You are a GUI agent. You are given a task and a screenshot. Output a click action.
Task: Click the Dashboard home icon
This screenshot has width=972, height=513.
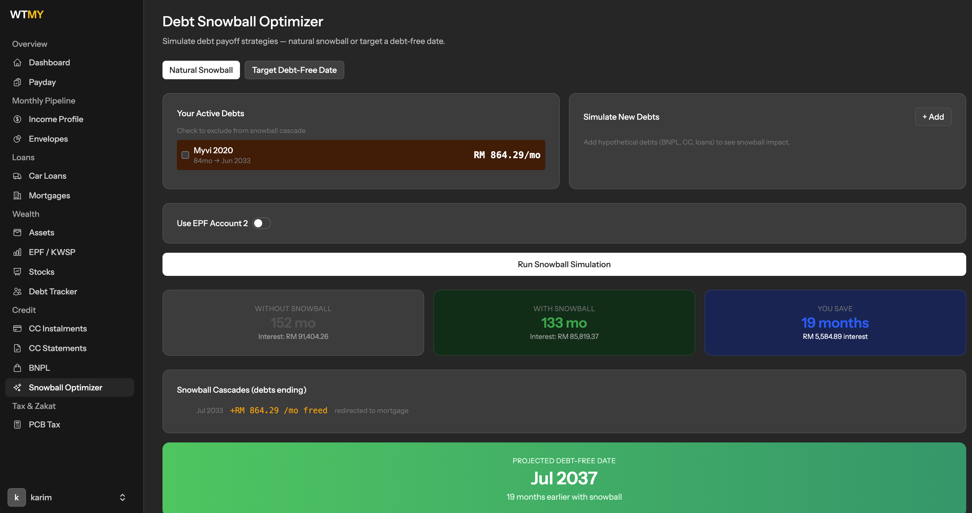pyautogui.click(x=17, y=63)
